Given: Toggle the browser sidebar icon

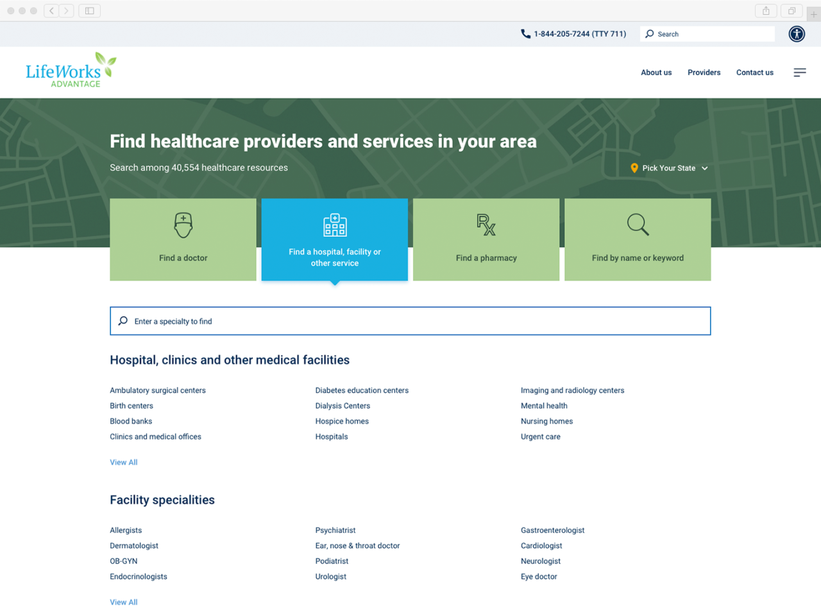Looking at the screenshot, I should pyautogui.click(x=90, y=11).
